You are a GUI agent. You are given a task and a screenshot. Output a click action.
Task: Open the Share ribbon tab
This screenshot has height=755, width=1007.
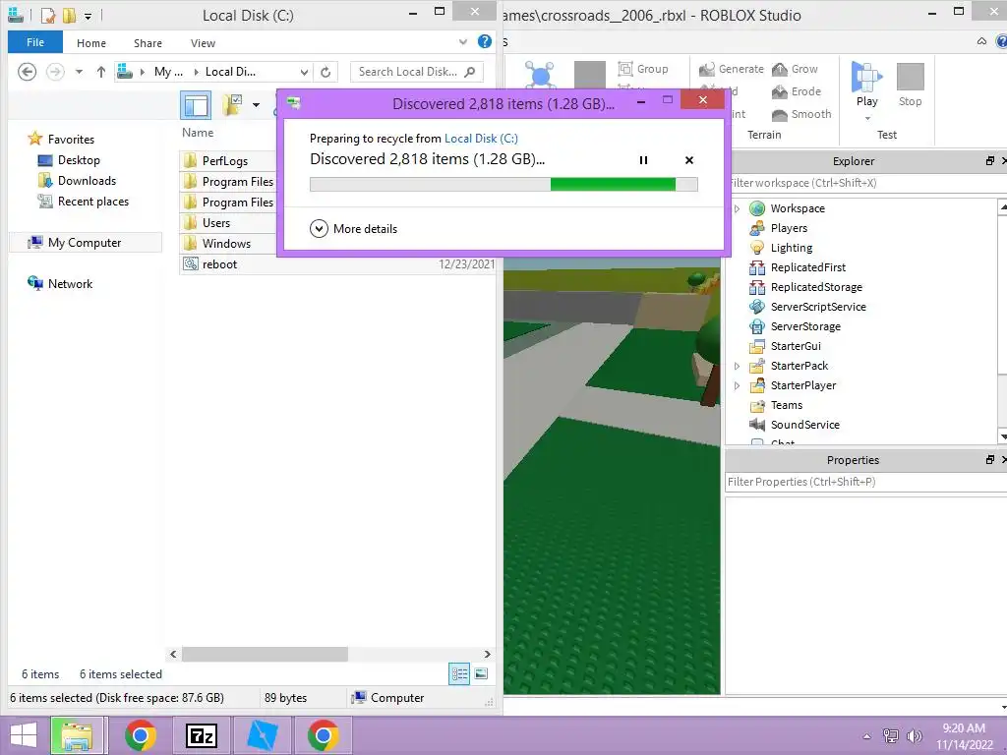click(x=148, y=43)
